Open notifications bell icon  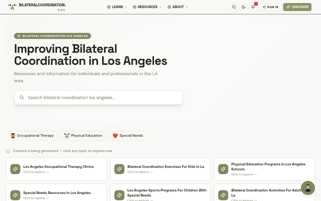click(x=253, y=7)
